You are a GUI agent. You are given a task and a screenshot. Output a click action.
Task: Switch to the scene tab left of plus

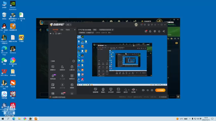coord(68,30)
